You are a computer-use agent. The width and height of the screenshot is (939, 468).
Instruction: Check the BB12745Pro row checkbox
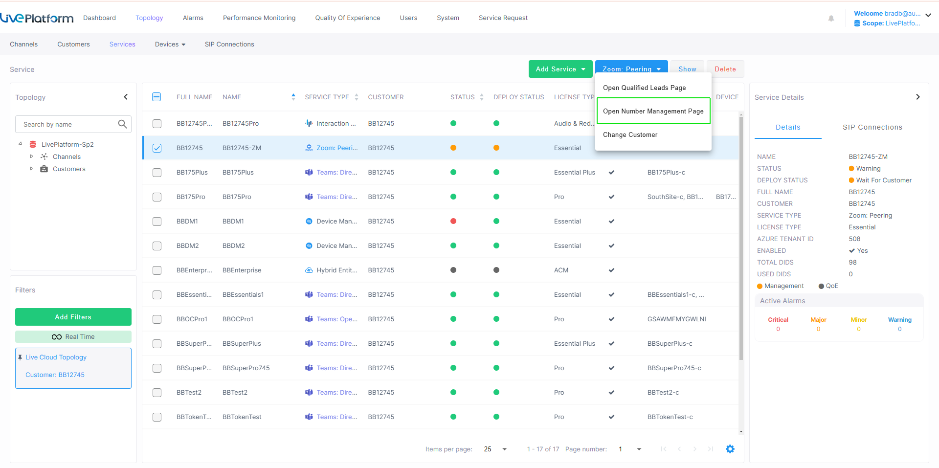click(157, 124)
